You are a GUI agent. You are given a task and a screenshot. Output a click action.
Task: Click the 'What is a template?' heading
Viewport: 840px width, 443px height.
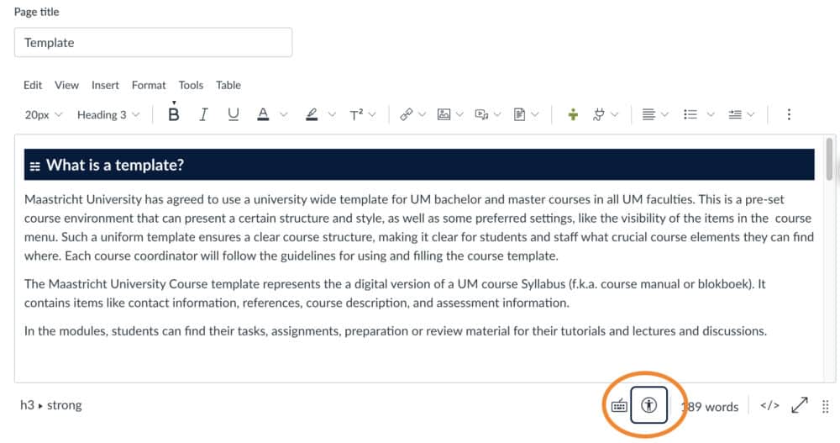114,165
